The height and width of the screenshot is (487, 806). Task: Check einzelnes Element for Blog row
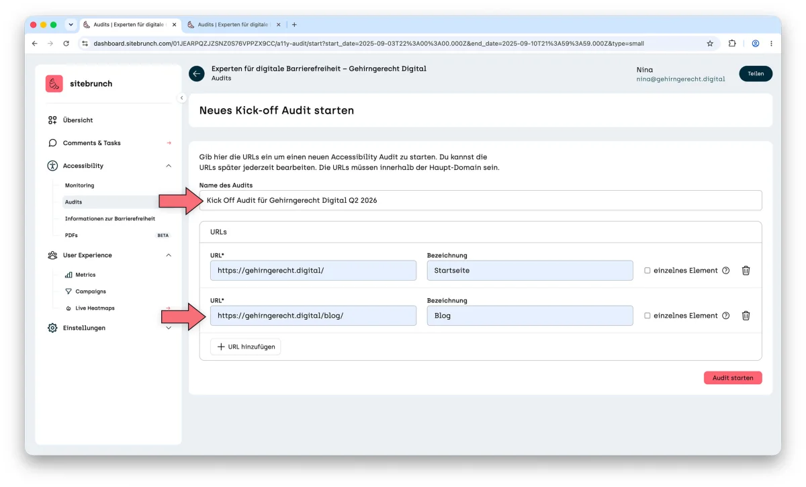coord(647,316)
